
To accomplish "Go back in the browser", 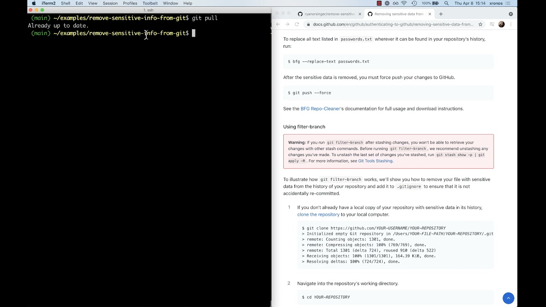I will pos(278,24).
